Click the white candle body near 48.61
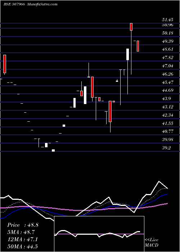The height and width of the screenshot is (252, 180). coord(127,54)
